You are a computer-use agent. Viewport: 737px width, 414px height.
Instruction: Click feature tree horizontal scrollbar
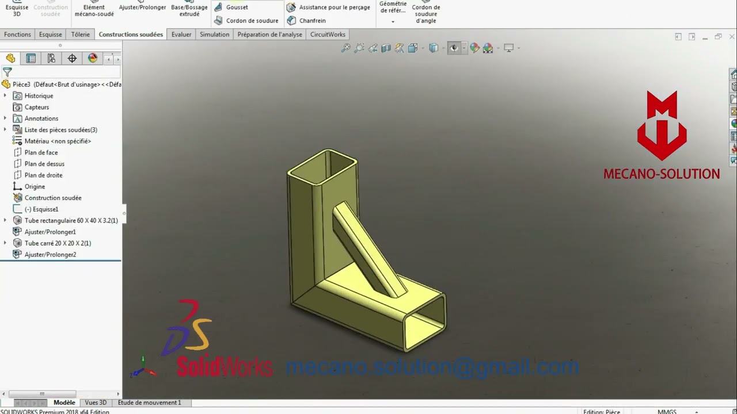pyautogui.click(x=41, y=394)
